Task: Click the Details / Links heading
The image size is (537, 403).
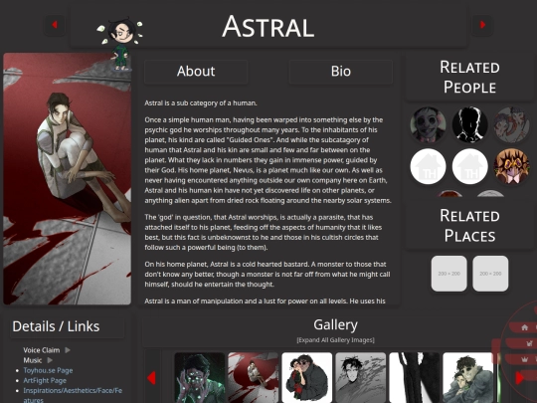Action: (x=56, y=326)
